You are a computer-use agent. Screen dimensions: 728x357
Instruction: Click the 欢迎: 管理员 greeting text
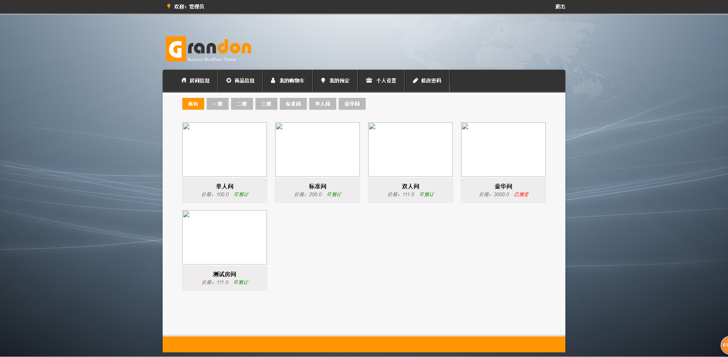[x=189, y=7]
